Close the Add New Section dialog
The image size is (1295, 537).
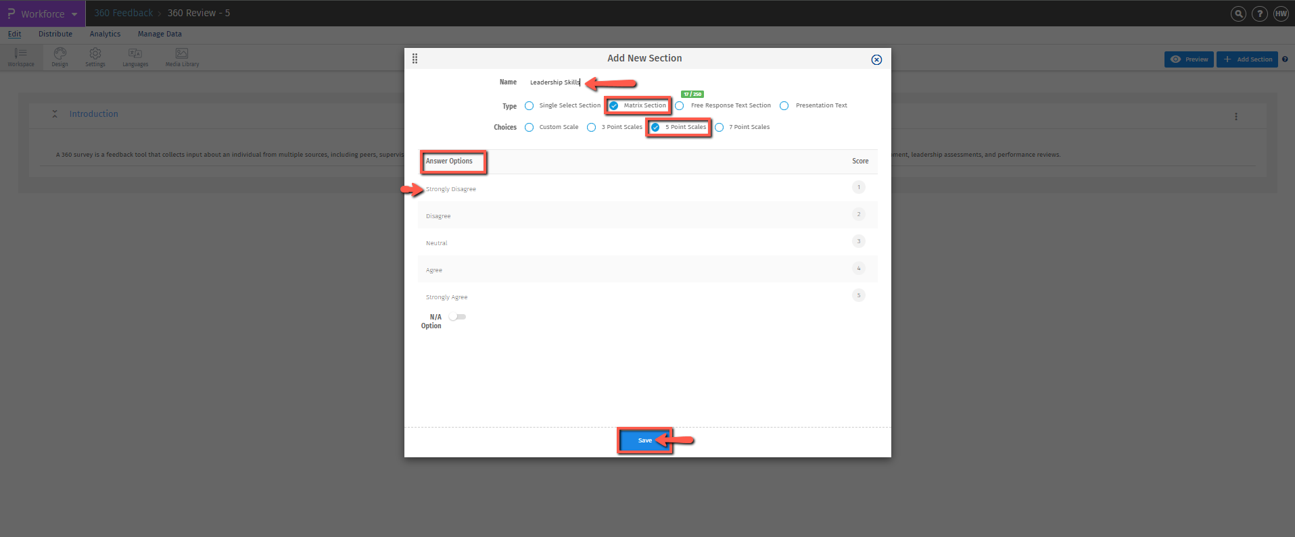pyautogui.click(x=876, y=59)
